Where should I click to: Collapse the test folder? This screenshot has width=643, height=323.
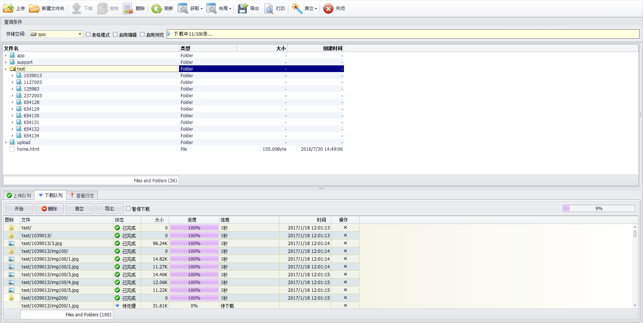[x=6, y=69]
